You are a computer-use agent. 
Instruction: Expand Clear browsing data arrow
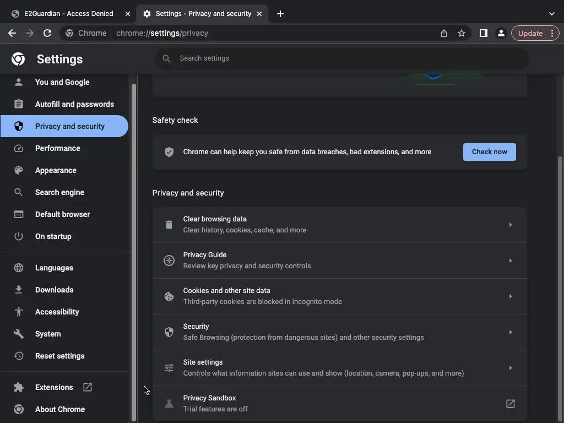click(x=511, y=225)
